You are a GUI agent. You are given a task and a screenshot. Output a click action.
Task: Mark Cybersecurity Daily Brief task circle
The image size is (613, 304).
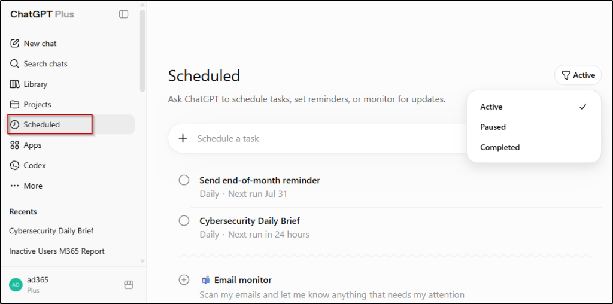[184, 221]
